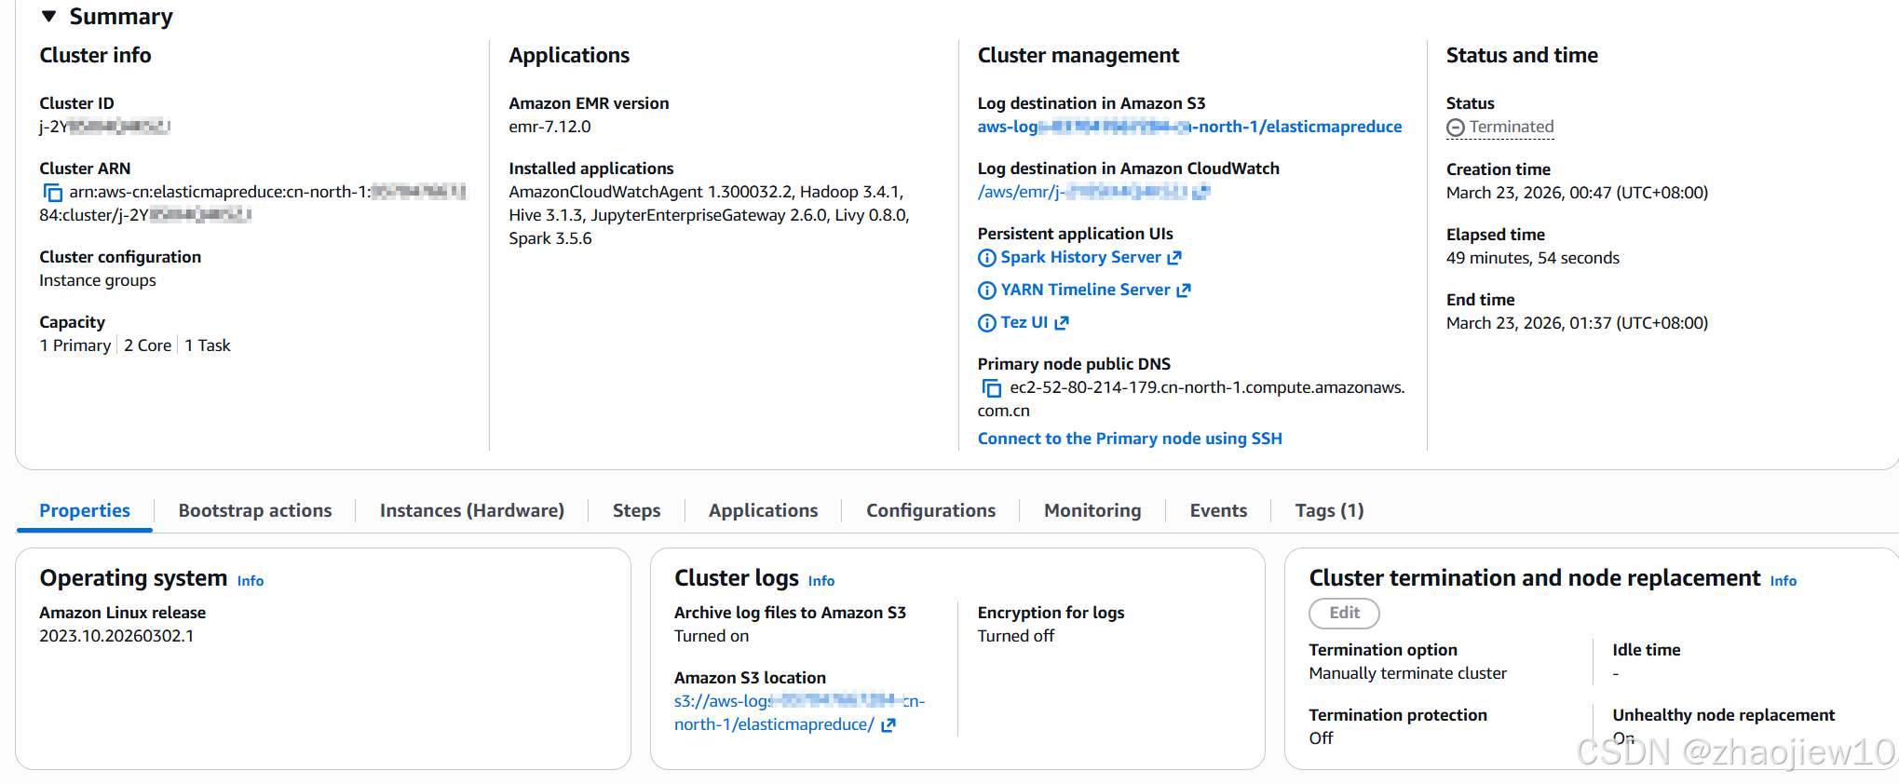
Task: Go to the Steps tab
Action: [x=636, y=510]
